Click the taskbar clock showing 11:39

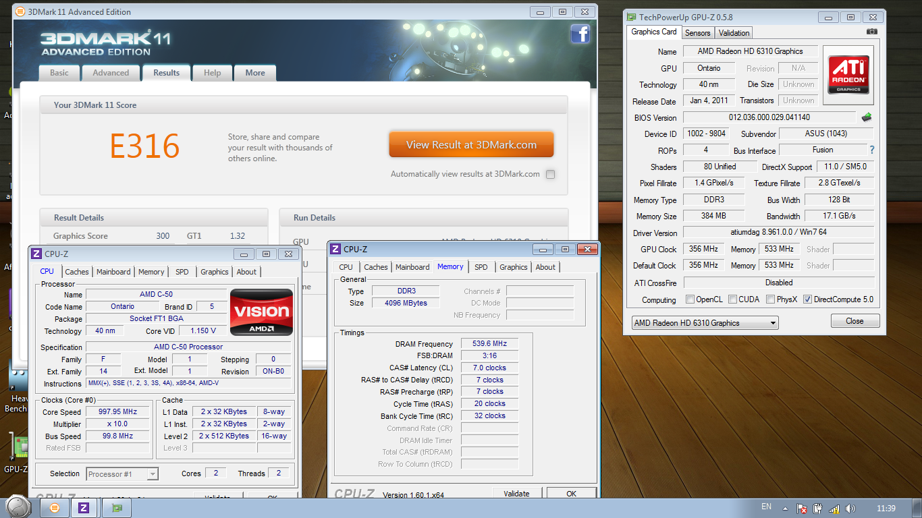point(886,508)
